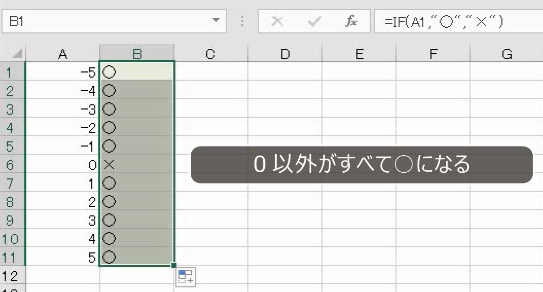
Task: Click cell B2 circle next to -4
Action: [x=137, y=90]
